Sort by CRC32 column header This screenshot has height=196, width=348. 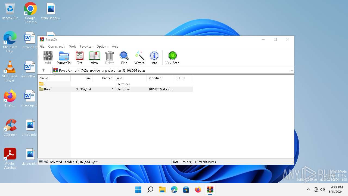coord(184,78)
